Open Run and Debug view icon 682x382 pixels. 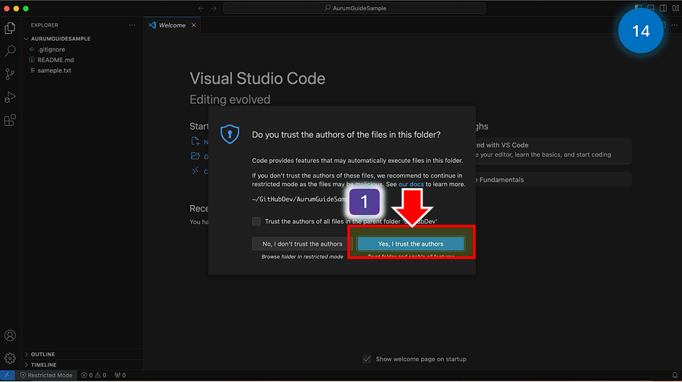[x=10, y=97]
